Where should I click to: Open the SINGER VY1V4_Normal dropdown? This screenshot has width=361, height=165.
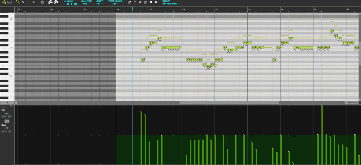click(171, 4)
